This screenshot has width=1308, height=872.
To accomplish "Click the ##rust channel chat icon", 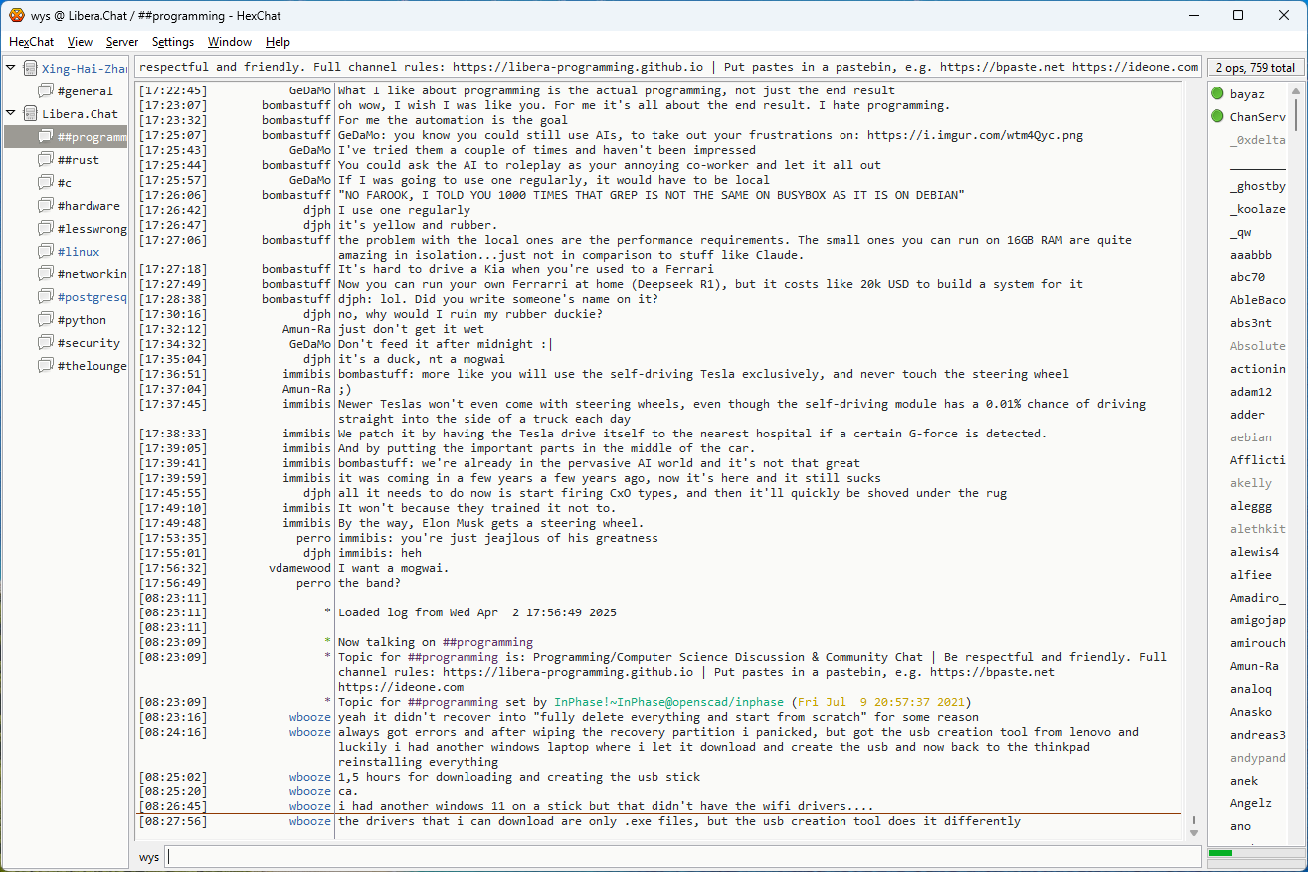I will coord(46,159).
